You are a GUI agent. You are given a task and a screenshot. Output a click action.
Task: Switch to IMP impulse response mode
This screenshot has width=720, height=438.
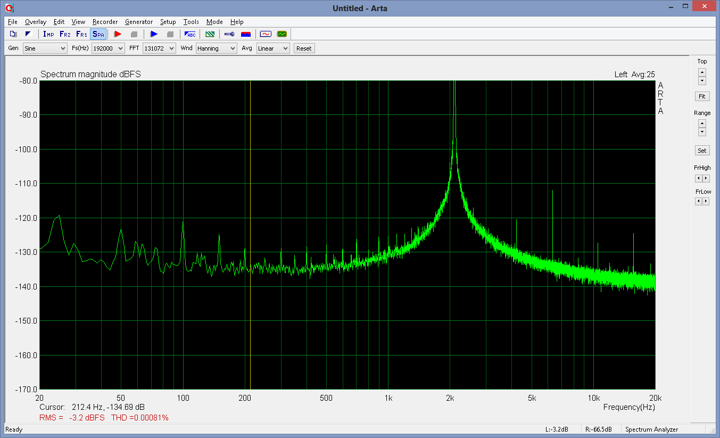click(48, 34)
